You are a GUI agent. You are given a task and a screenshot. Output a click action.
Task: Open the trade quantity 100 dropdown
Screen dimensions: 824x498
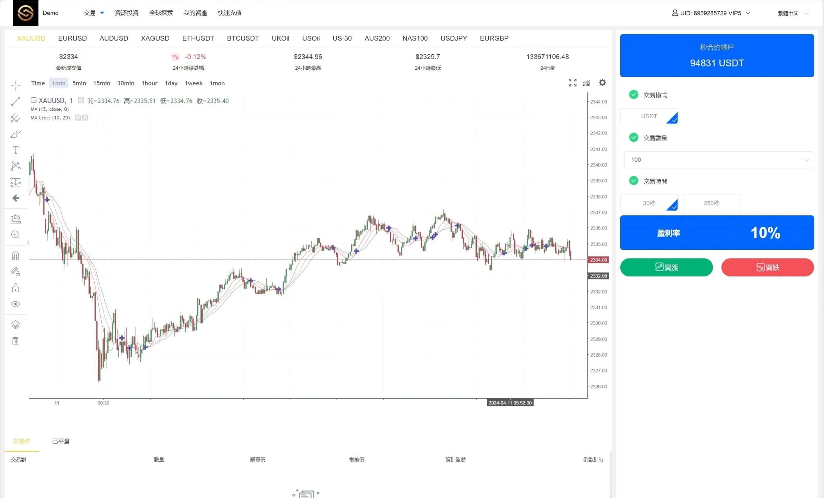pyautogui.click(x=719, y=160)
